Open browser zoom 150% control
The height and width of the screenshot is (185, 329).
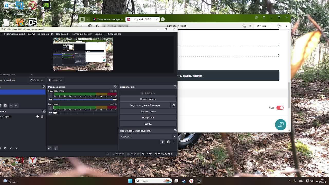262,26
